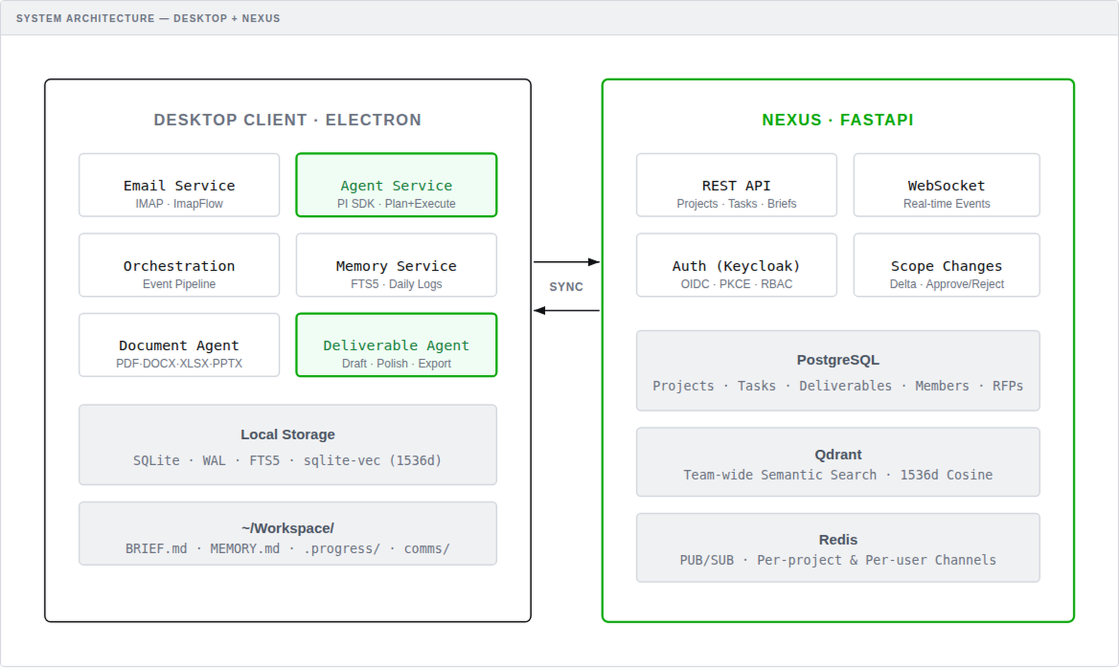Click the SYSTEM ARCHITECTURE title bar
Screen dimensions: 1119x668
148,18
